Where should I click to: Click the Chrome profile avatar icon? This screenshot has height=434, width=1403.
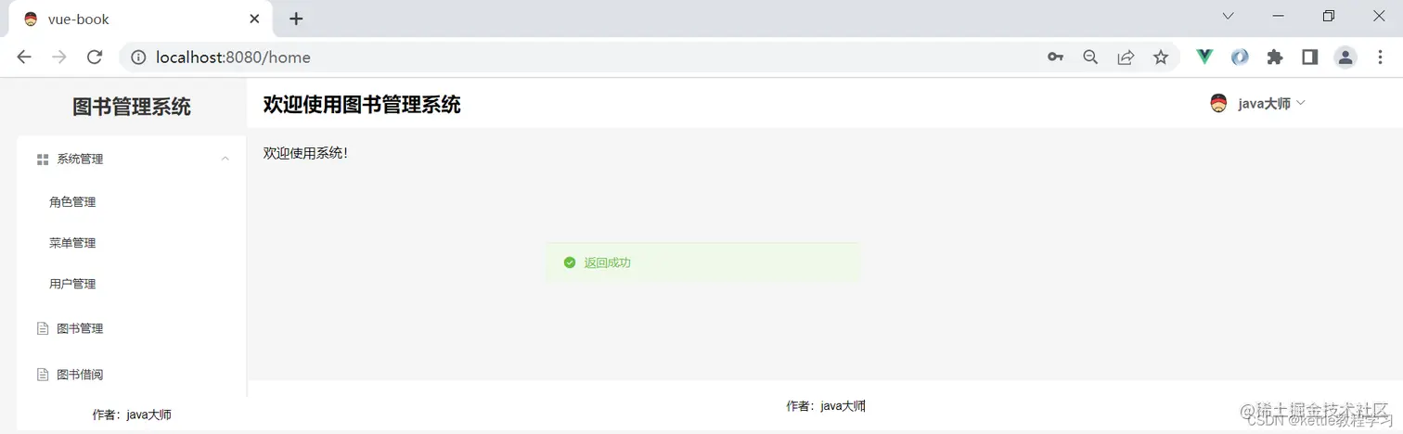pyautogui.click(x=1345, y=57)
